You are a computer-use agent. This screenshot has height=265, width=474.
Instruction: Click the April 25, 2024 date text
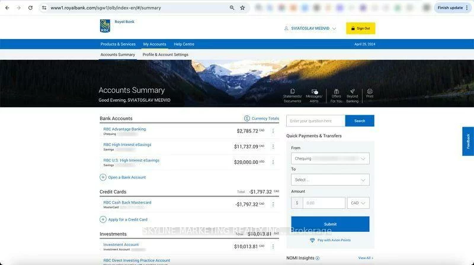(364, 44)
